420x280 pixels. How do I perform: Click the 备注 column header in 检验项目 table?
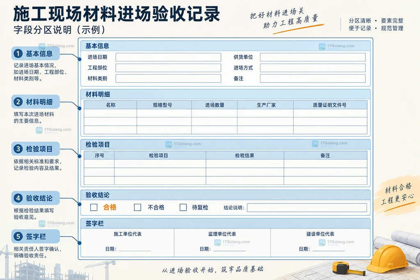click(x=325, y=155)
